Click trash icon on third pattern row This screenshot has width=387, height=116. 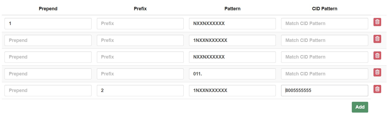[x=377, y=56]
